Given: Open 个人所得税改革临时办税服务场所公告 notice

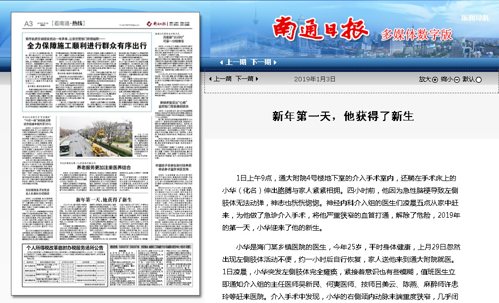Looking at the screenshot, I should [x=65, y=247].
